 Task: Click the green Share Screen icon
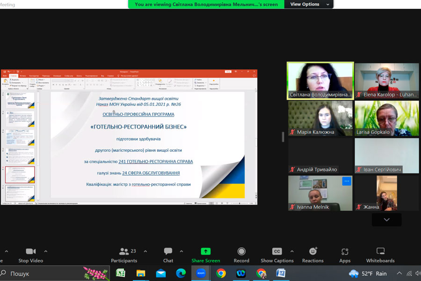[205, 252]
